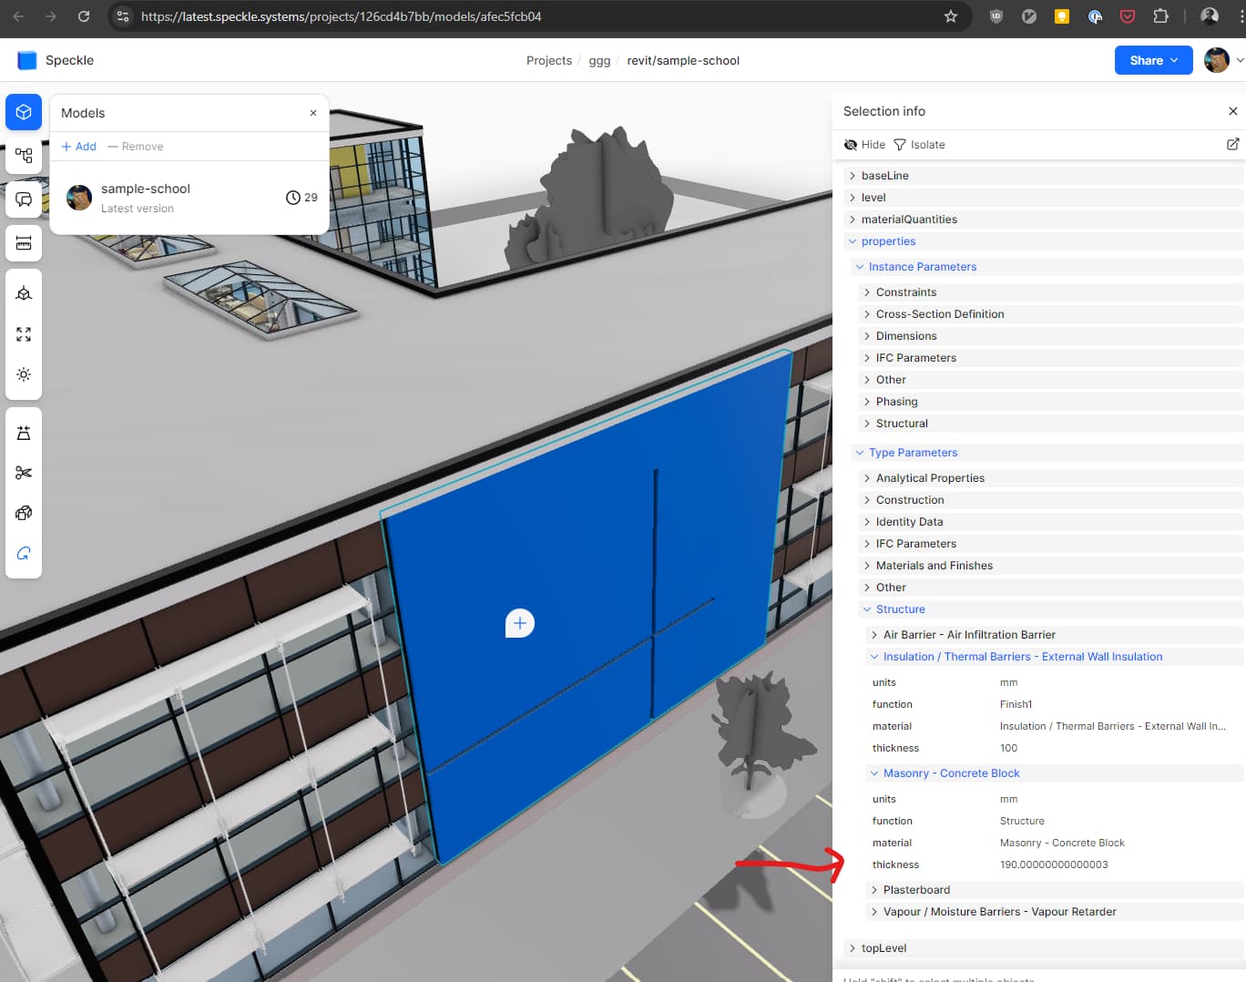Click the blue refresh arrow icon in the sidebar

click(24, 553)
